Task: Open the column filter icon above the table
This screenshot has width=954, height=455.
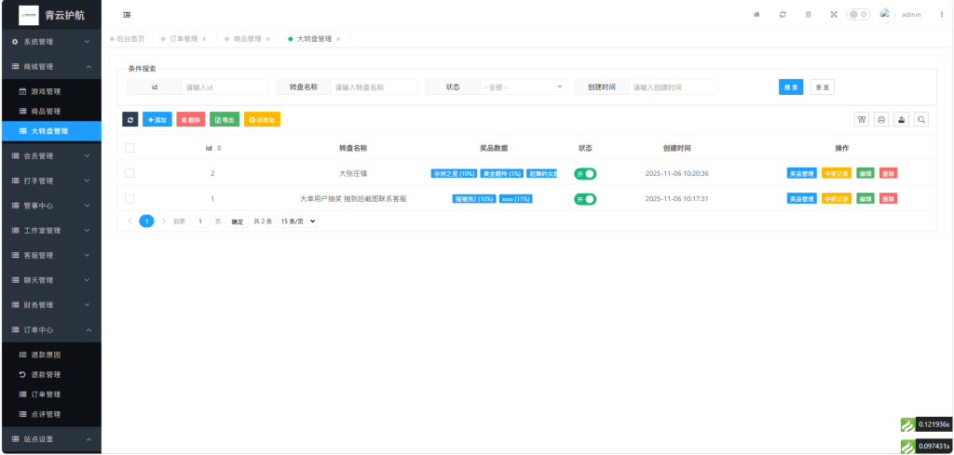Action: (862, 120)
